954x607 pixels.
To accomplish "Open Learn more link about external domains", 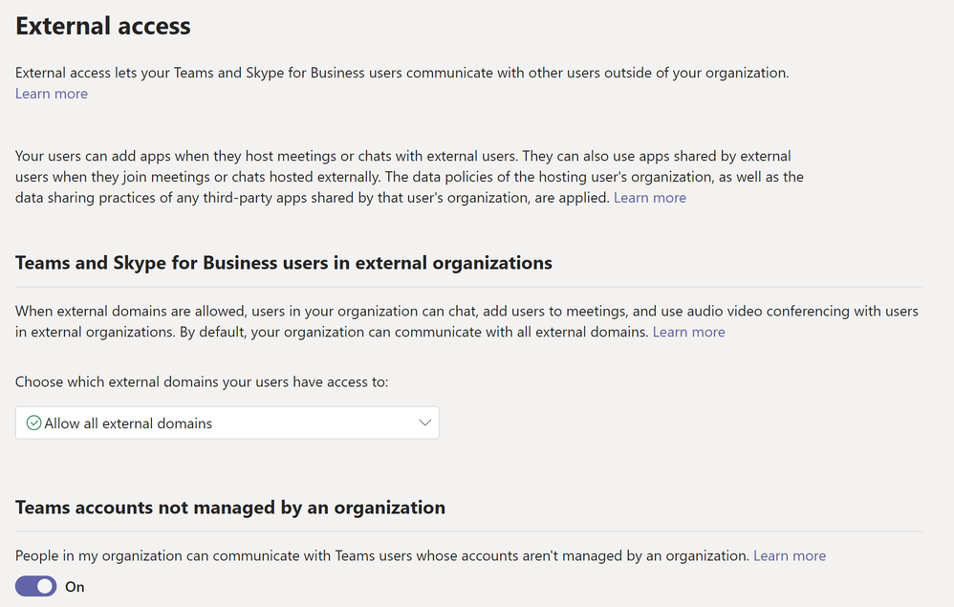I will point(688,332).
